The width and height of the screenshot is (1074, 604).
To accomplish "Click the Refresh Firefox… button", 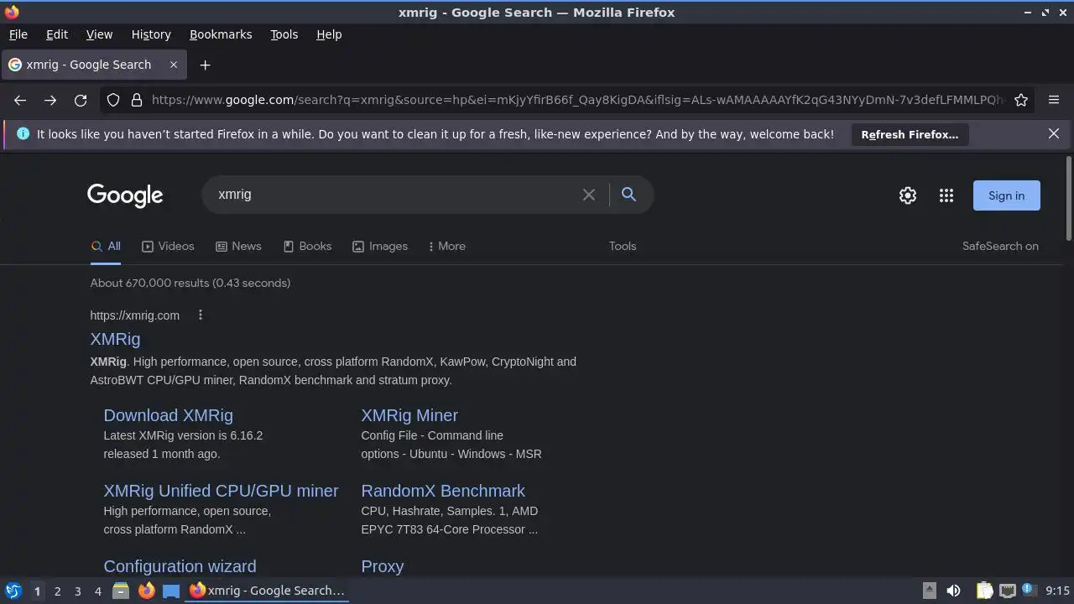I will point(910,134).
